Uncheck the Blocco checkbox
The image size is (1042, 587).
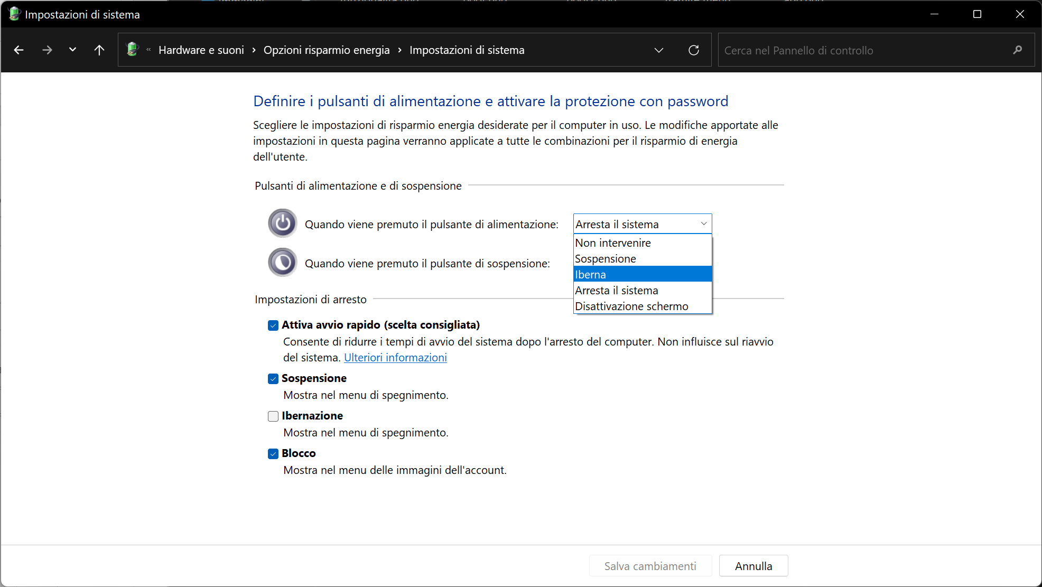273,454
